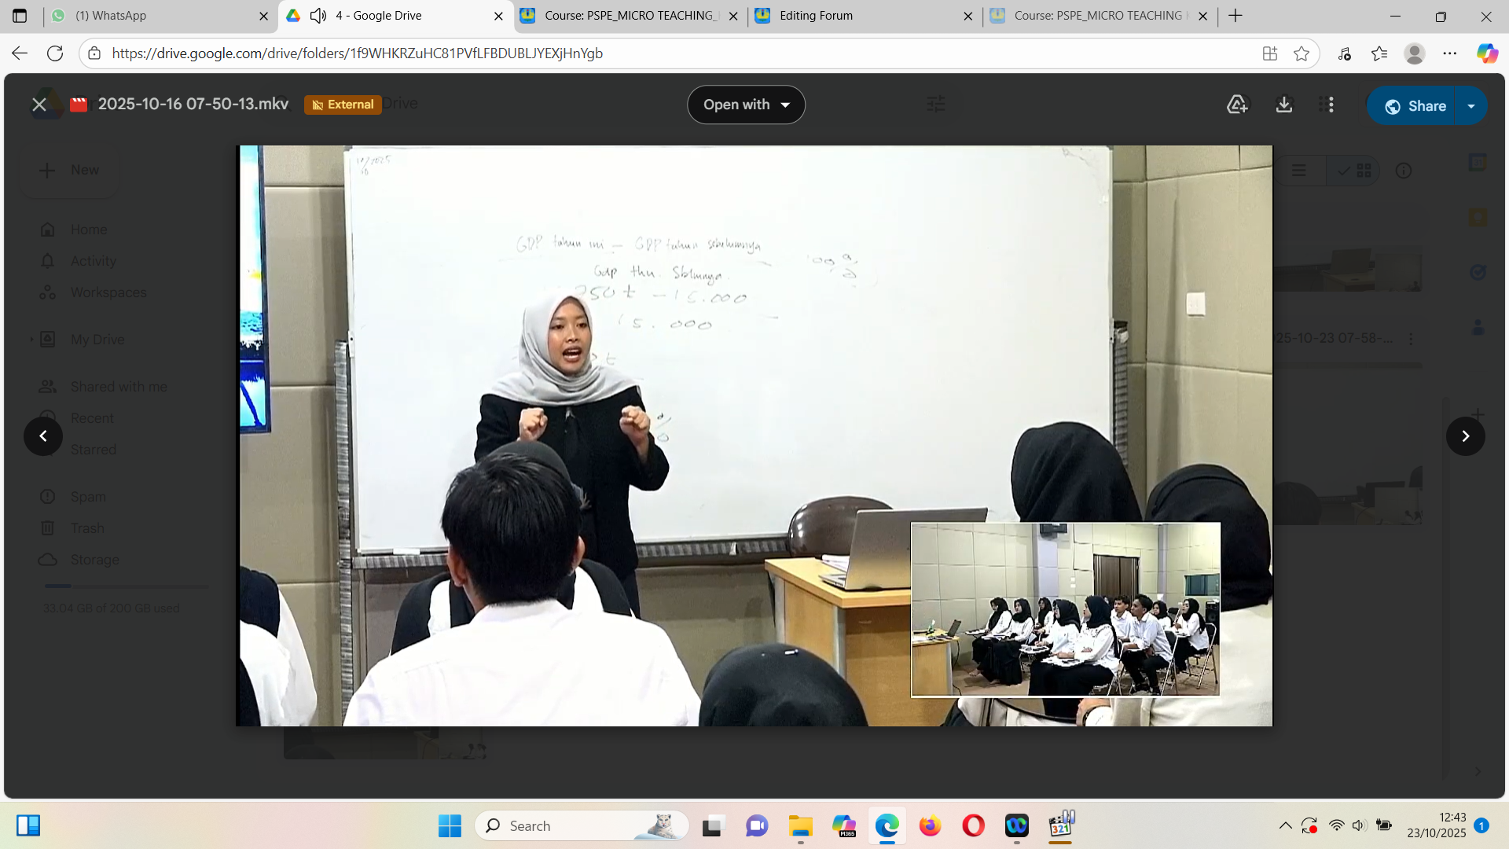Switch to the Editing Forum tab
Image resolution: width=1509 pixels, height=849 pixels.
tap(815, 16)
